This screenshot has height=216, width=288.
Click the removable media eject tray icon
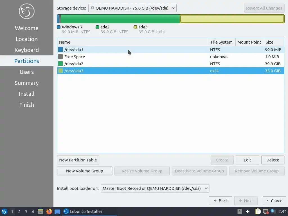tap(239, 211)
